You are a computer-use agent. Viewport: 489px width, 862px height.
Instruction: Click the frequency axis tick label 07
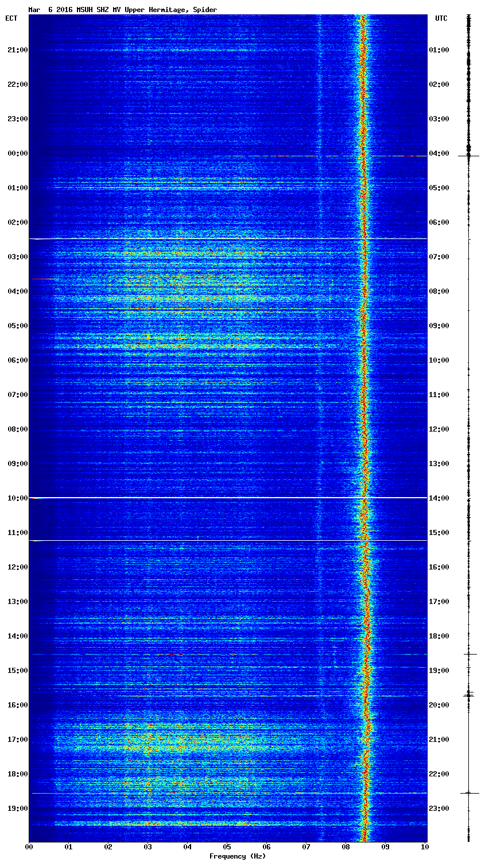(306, 846)
